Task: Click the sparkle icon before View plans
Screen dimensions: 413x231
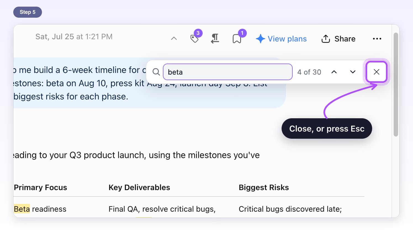Action: point(260,39)
